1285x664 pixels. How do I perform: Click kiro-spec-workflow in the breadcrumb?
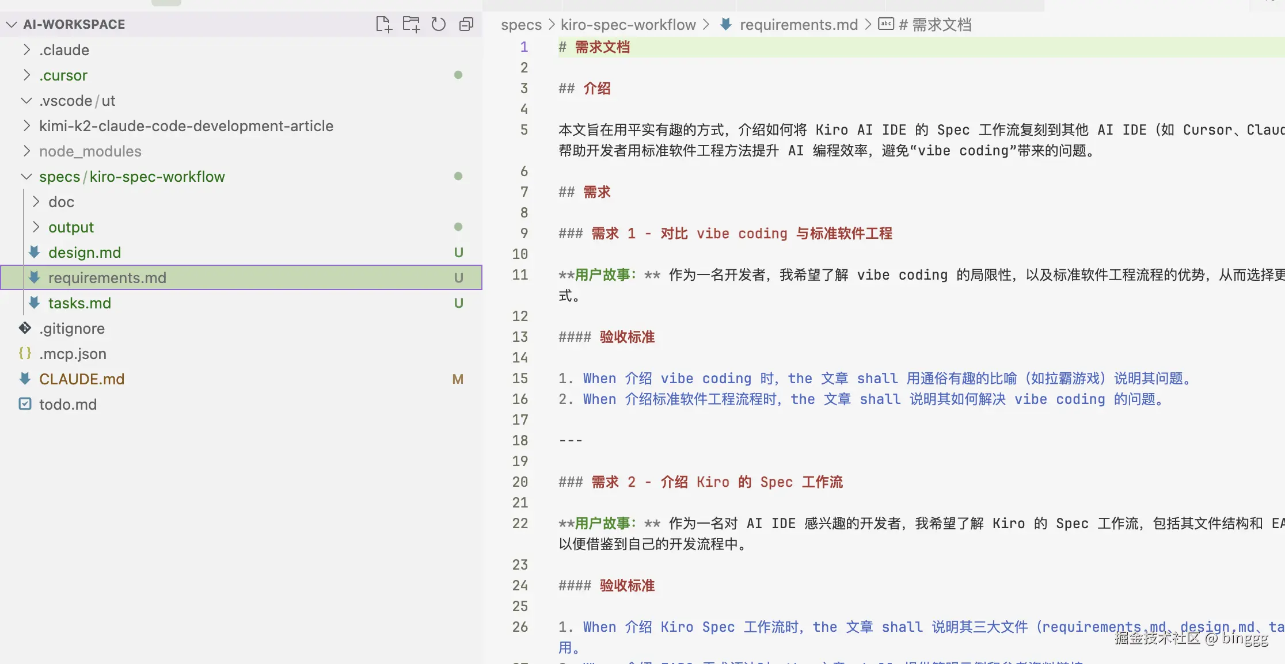click(628, 24)
